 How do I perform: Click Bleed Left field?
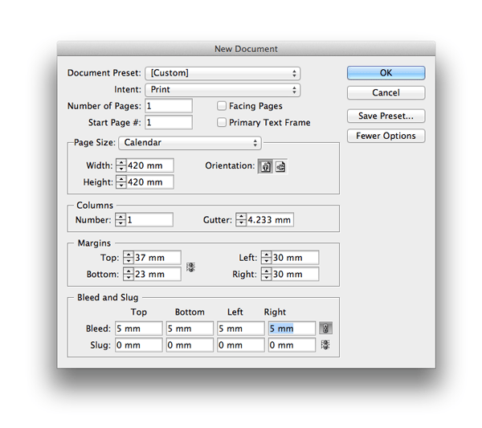(241, 328)
